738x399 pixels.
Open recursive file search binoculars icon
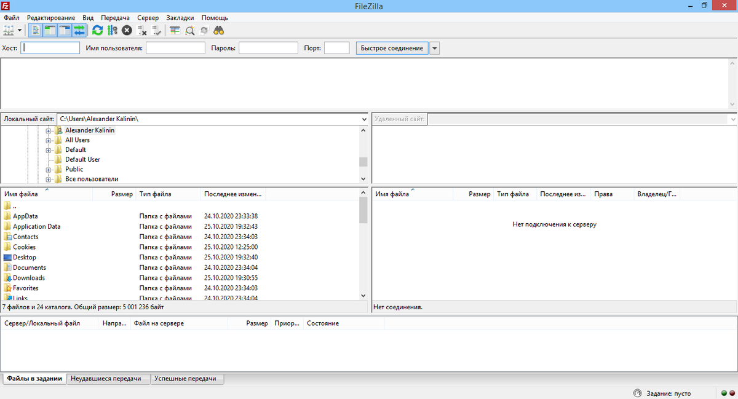[218, 30]
